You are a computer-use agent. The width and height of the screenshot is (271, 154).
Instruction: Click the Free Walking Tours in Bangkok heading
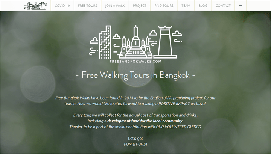(135, 75)
